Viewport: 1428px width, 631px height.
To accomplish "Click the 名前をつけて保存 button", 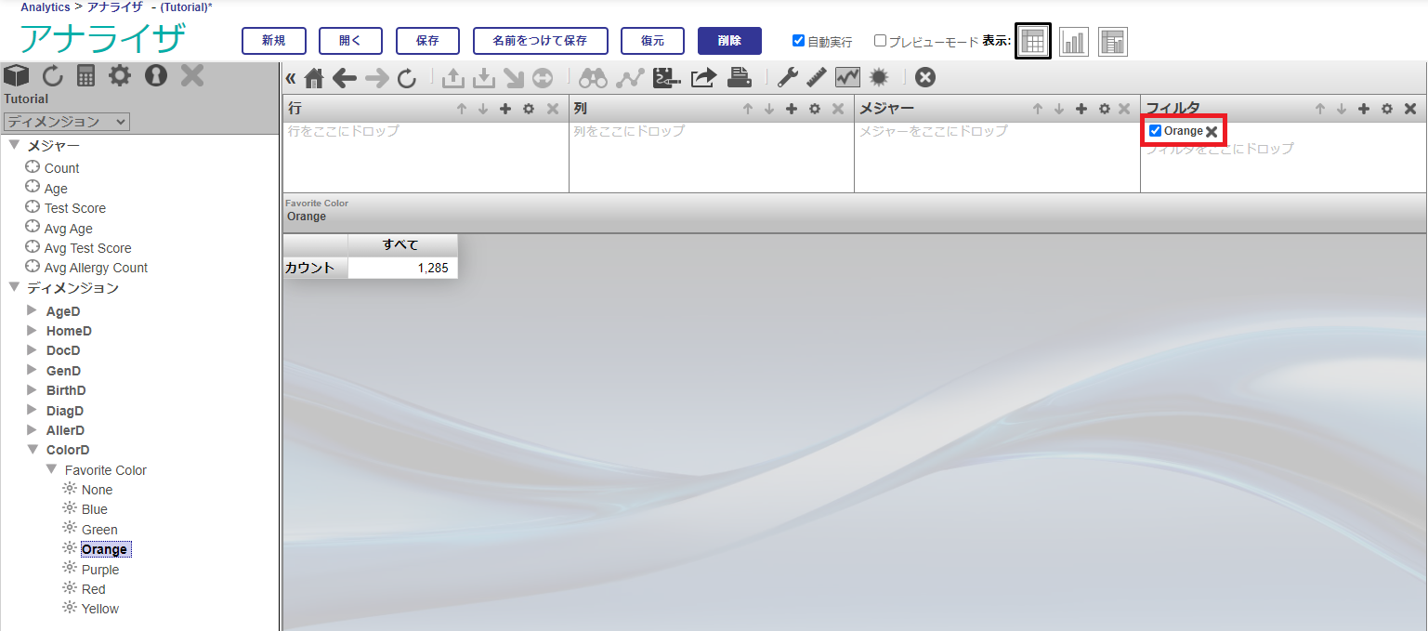I will tap(540, 41).
